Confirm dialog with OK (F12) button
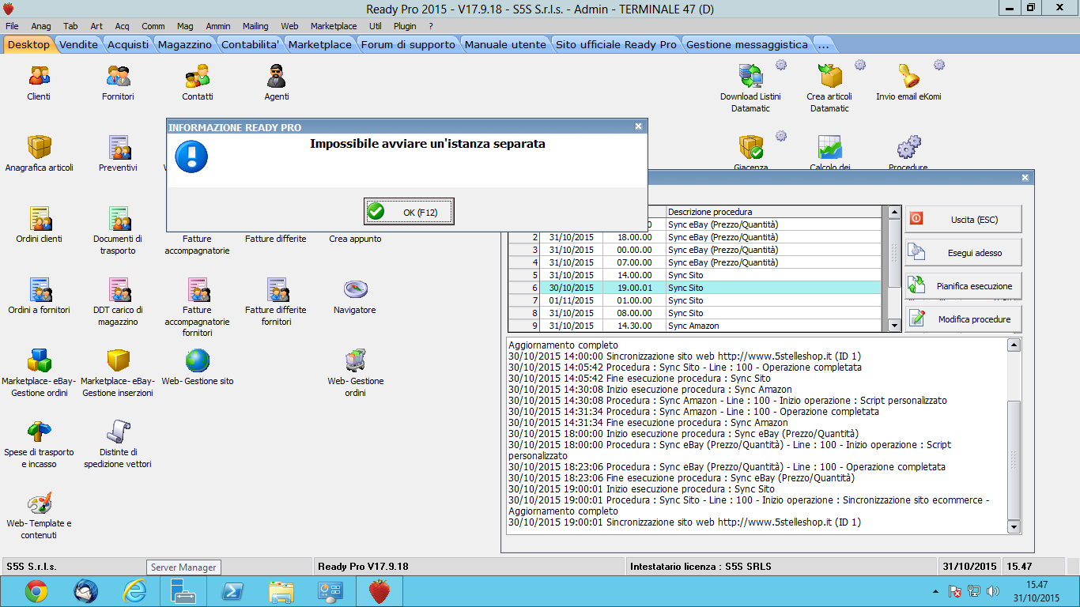The width and height of the screenshot is (1080, 607). (409, 212)
